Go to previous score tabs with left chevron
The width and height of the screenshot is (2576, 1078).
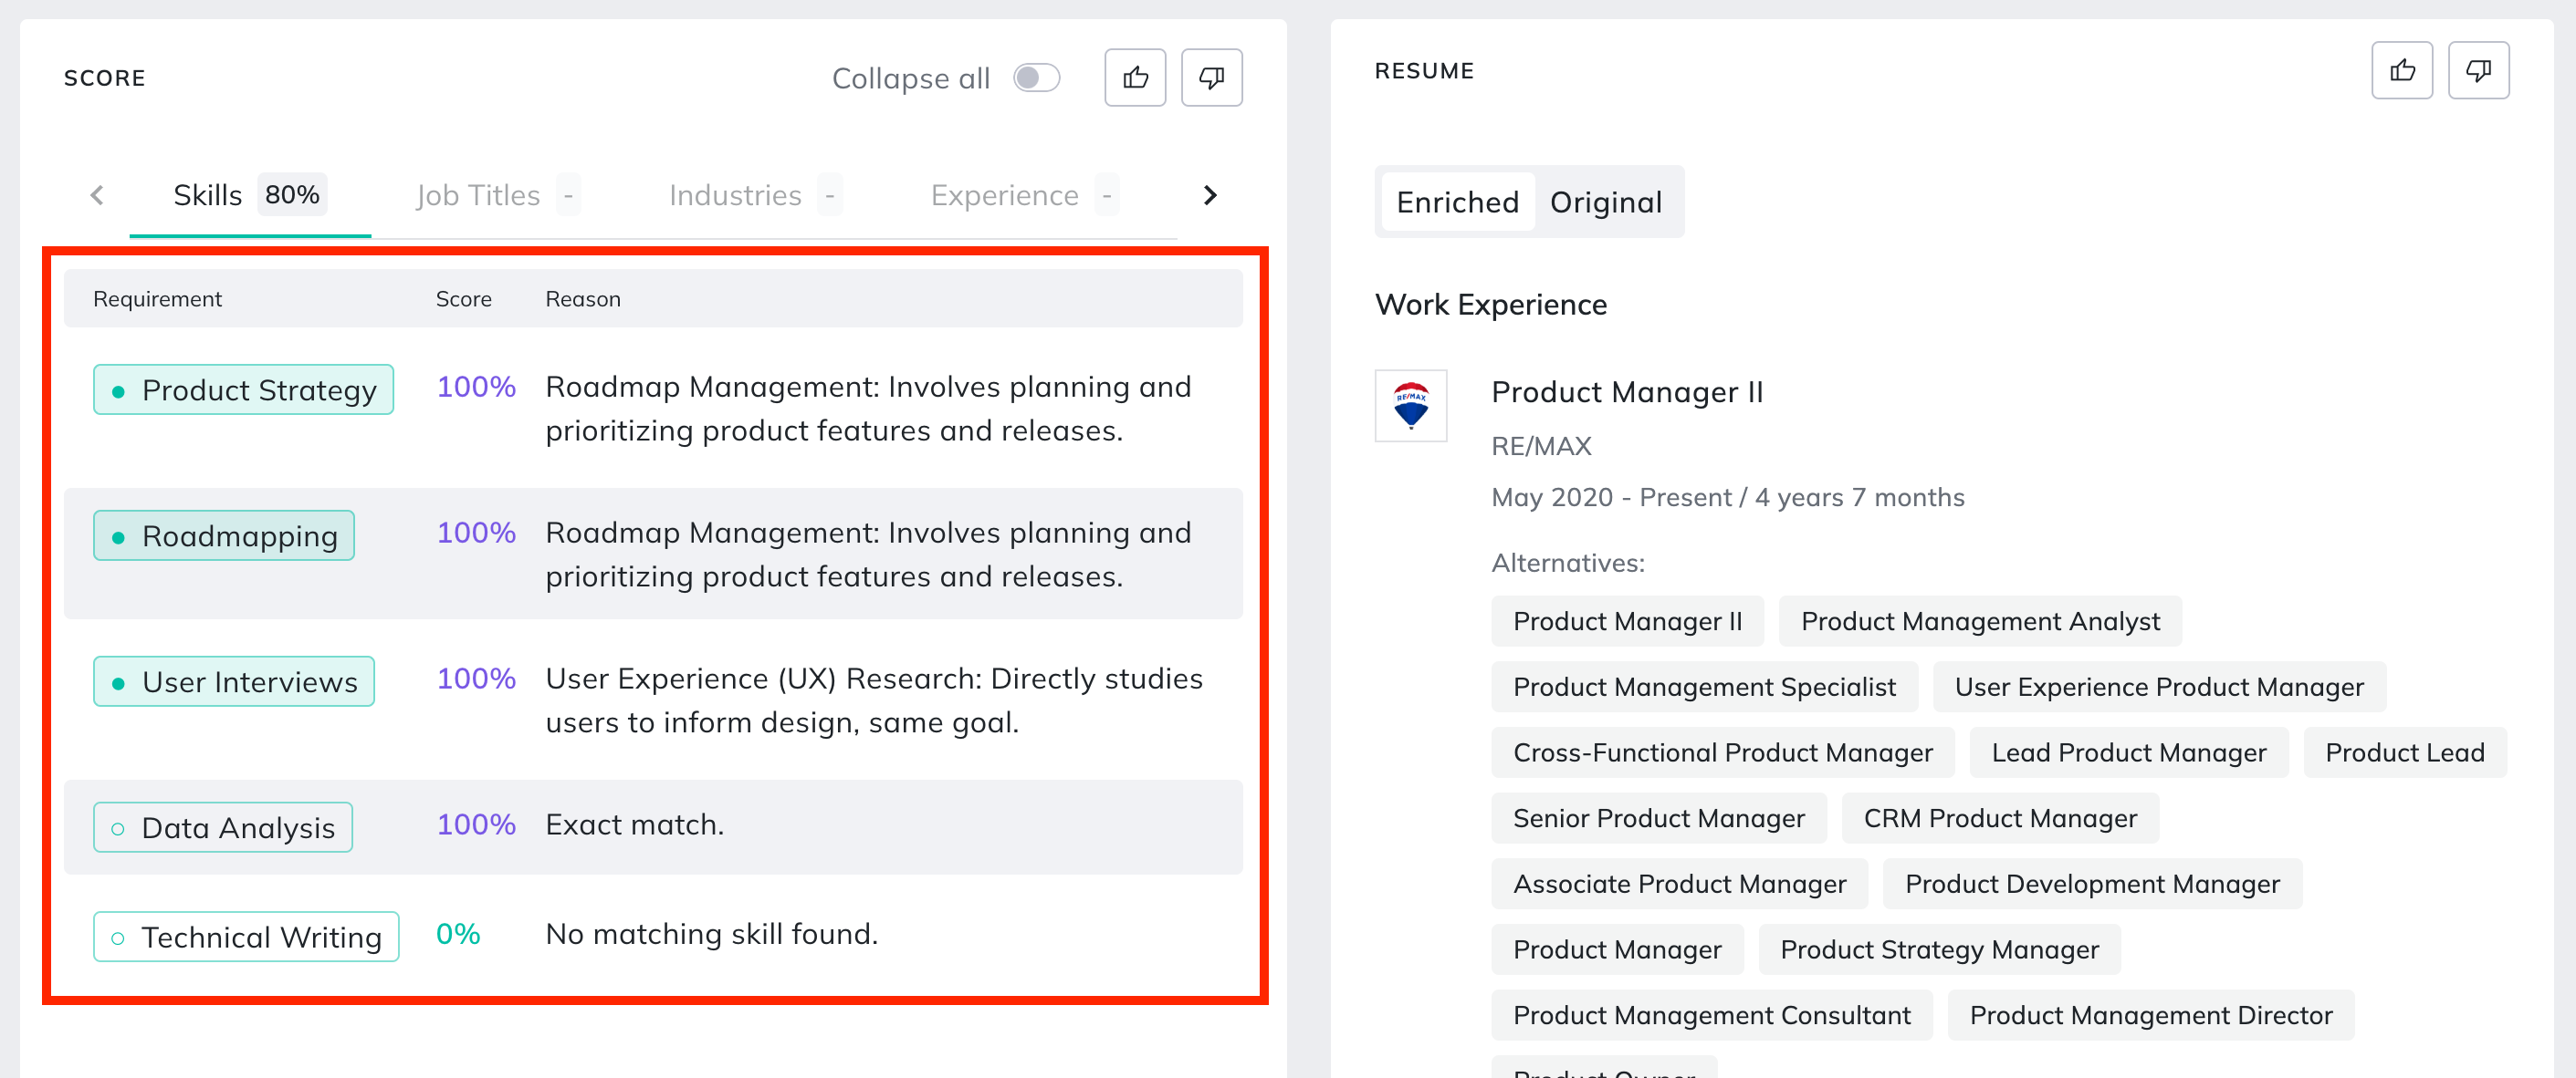[x=97, y=195]
